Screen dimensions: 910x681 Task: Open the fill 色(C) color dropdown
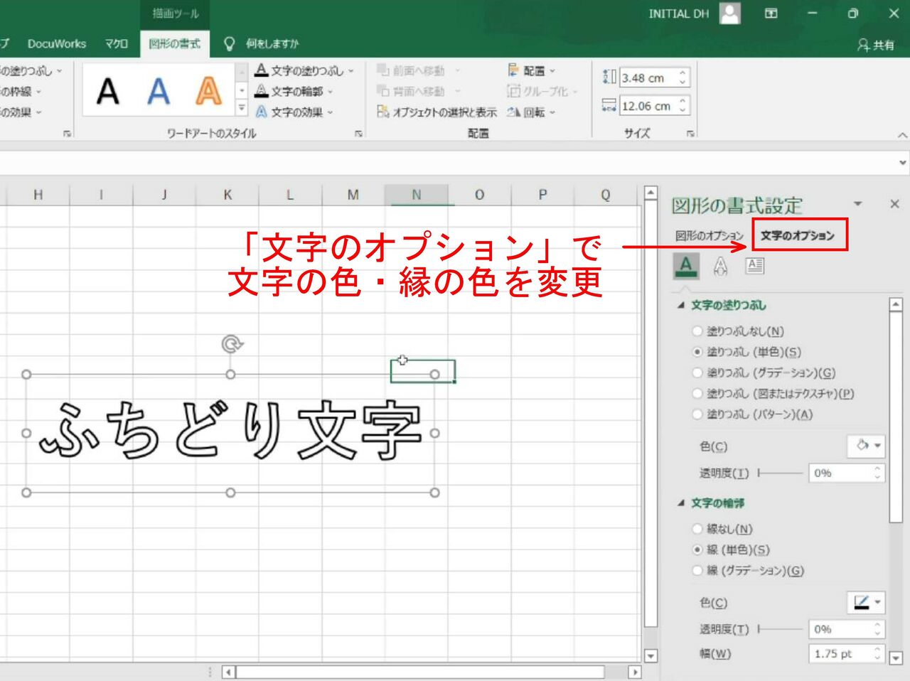tap(867, 446)
